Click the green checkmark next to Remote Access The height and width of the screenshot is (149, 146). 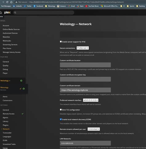pyautogui.click(x=22, y=114)
